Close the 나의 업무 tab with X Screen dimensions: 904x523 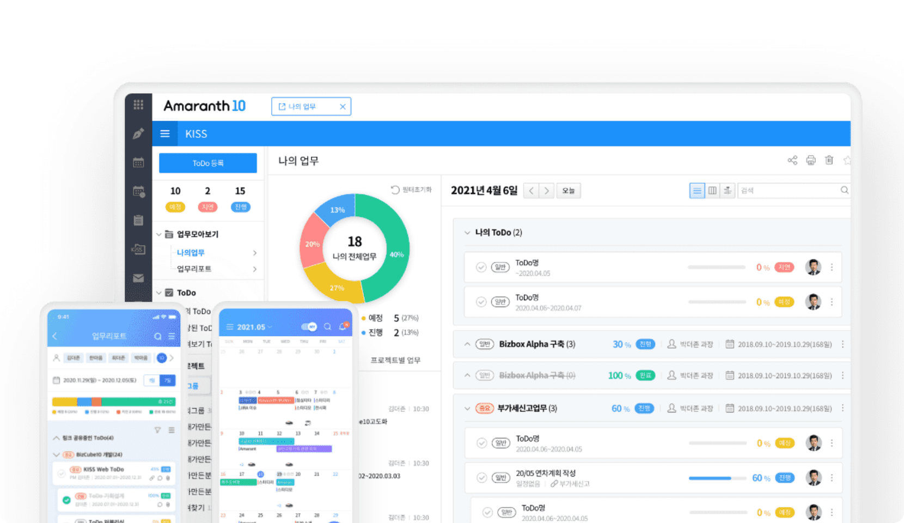click(x=343, y=107)
